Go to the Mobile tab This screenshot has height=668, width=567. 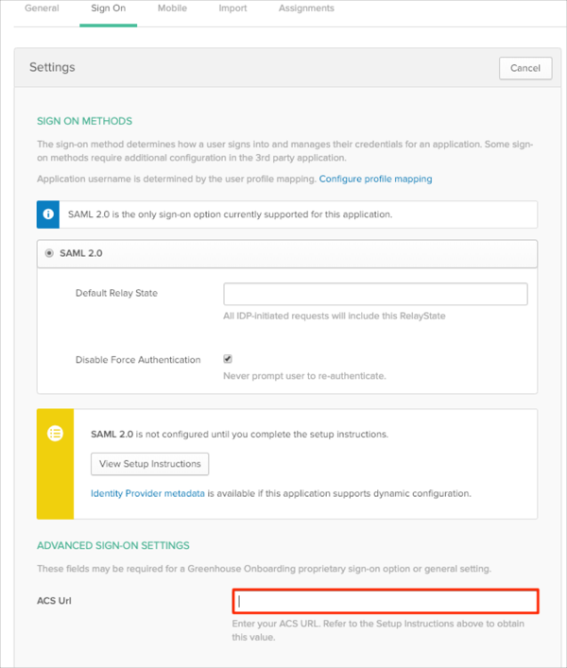(171, 9)
